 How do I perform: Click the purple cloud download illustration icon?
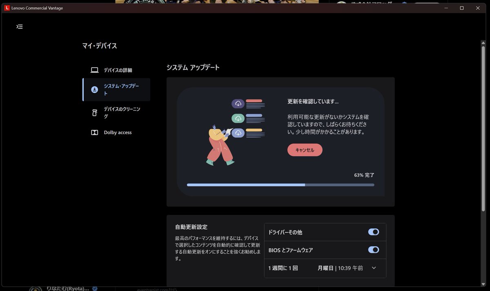click(238, 104)
